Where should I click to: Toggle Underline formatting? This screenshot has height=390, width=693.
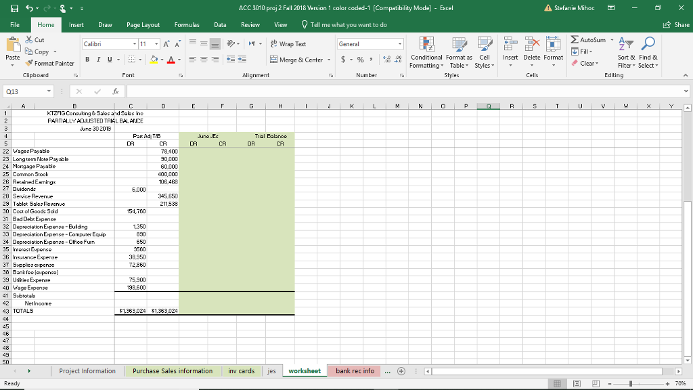tap(109, 60)
